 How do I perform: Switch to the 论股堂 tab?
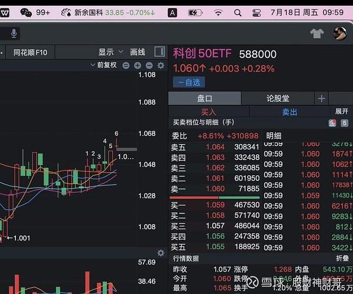point(278,98)
